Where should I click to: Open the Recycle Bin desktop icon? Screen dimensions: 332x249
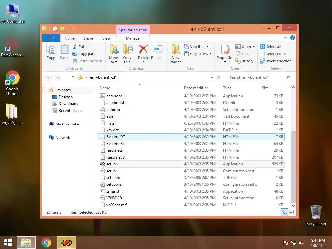(x=316, y=215)
